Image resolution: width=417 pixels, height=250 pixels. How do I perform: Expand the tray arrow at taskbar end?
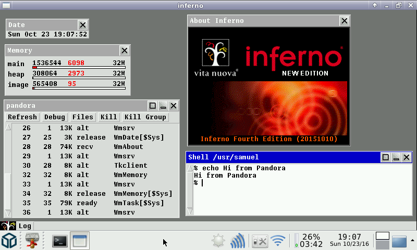point(412,240)
